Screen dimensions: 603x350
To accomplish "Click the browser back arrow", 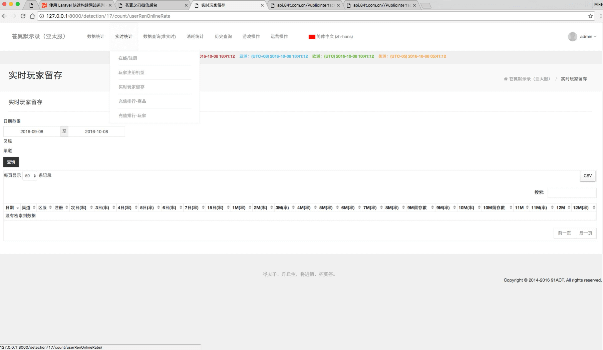I will pyautogui.click(x=4, y=16).
